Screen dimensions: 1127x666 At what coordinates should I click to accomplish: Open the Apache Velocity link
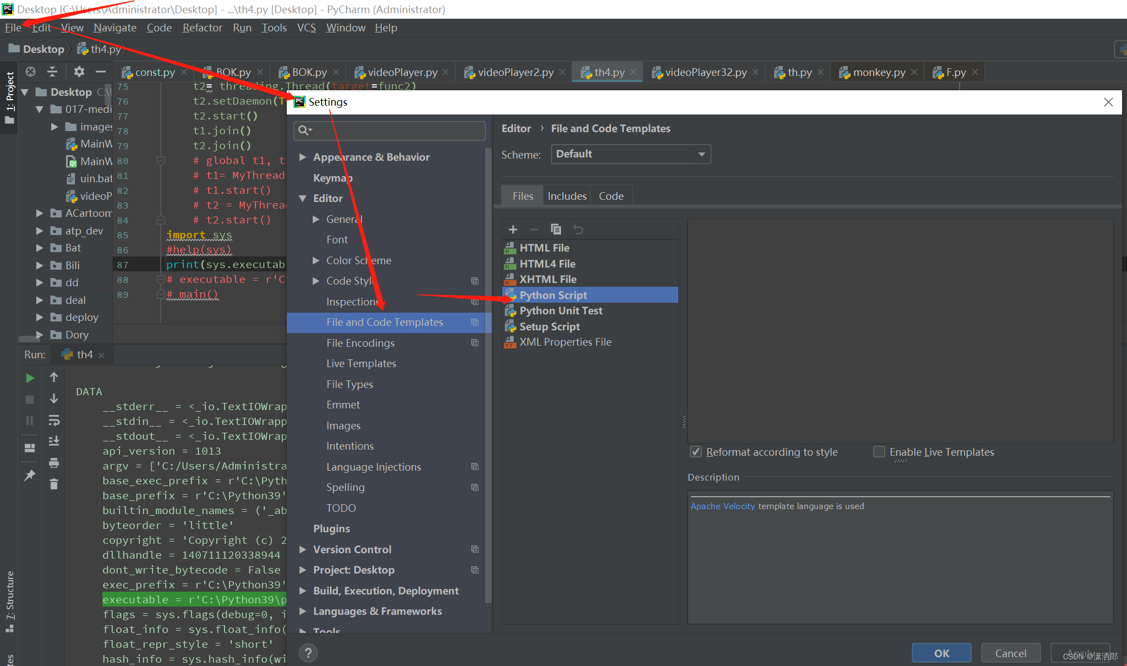coord(722,506)
